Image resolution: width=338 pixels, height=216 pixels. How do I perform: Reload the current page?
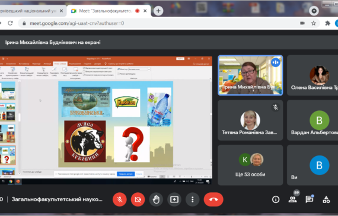coord(10,23)
